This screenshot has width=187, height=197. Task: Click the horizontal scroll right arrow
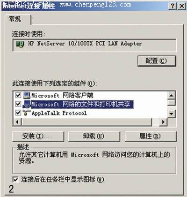click(x=163, y=122)
